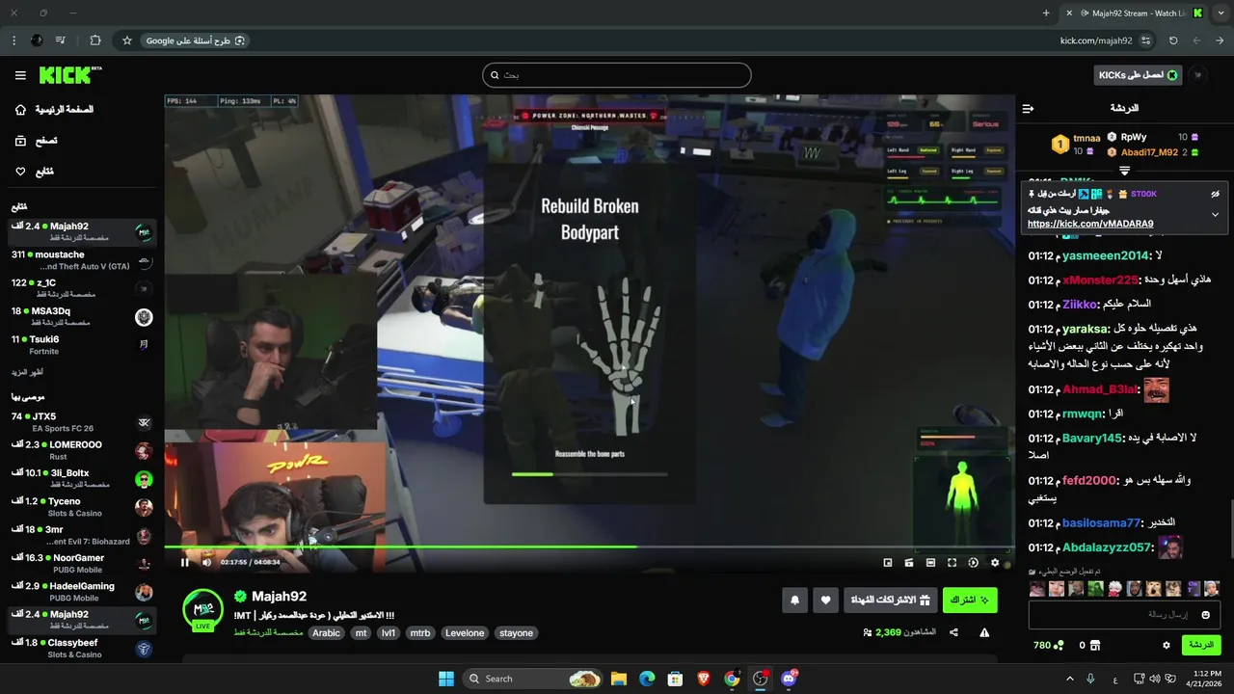This screenshot has height=694, width=1234.
Task: Click the notification bell for Majah92
Action: (x=794, y=601)
